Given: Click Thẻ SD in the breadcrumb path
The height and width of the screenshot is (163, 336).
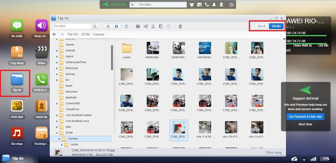Looking at the screenshot, I should pyautogui.click(x=72, y=34).
